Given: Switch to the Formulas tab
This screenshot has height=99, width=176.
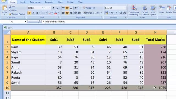Looking at the screenshot, I should click(x=49, y=2).
